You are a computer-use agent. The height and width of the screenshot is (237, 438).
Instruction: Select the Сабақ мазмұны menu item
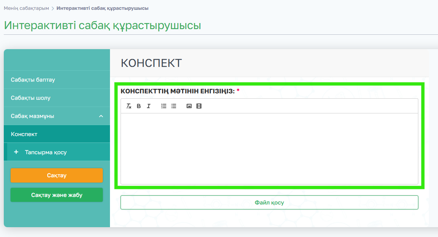point(57,116)
